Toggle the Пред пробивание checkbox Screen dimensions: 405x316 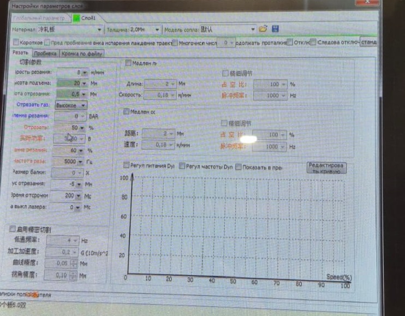pyautogui.click(x=47, y=42)
